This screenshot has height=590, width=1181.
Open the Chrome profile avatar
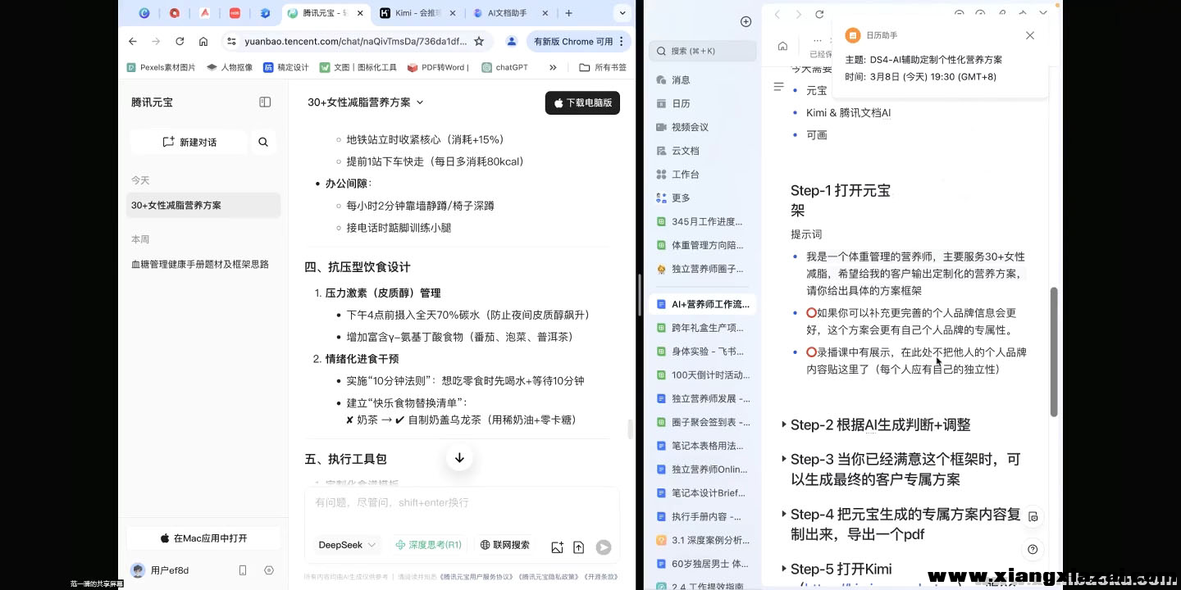pyautogui.click(x=512, y=41)
